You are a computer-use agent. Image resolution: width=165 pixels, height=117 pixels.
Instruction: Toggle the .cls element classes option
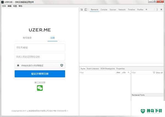(x=123, y=73)
